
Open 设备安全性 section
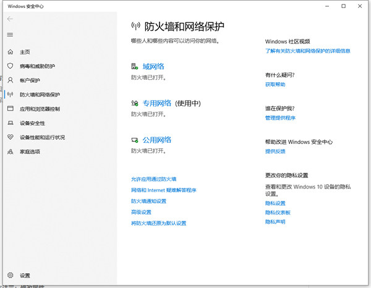pyautogui.click(x=32, y=123)
